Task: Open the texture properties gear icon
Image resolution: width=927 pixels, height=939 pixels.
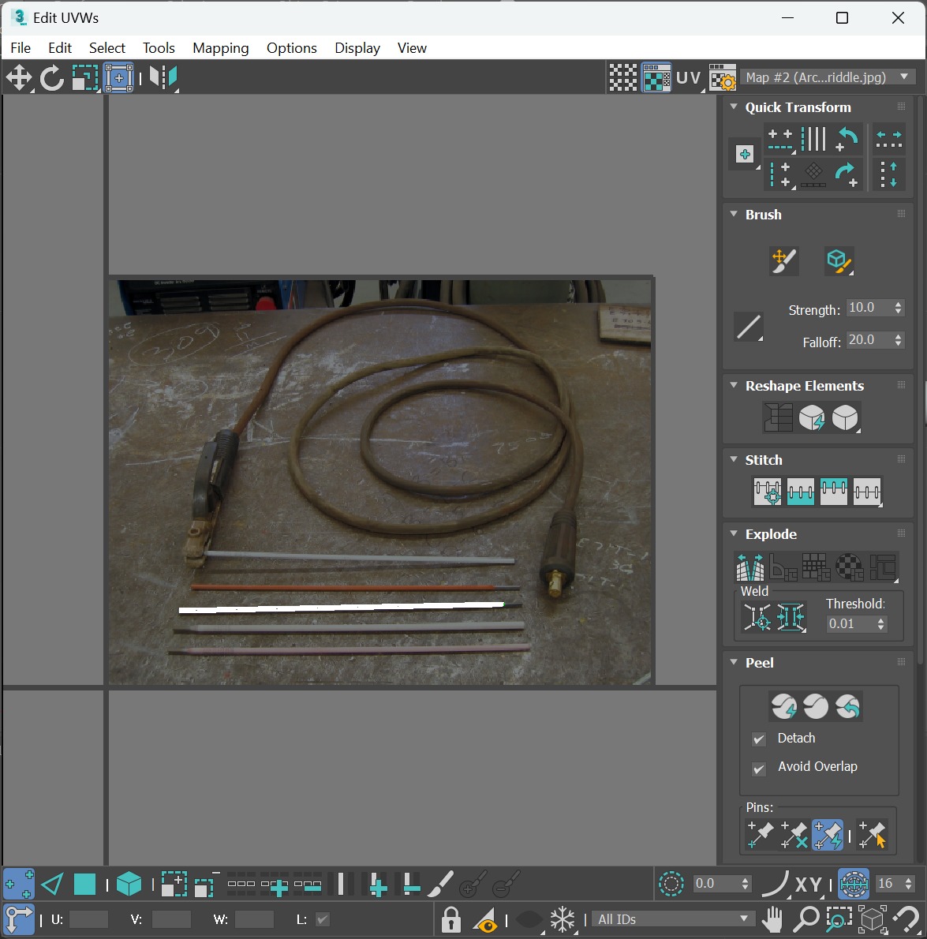Action: coord(722,78)
